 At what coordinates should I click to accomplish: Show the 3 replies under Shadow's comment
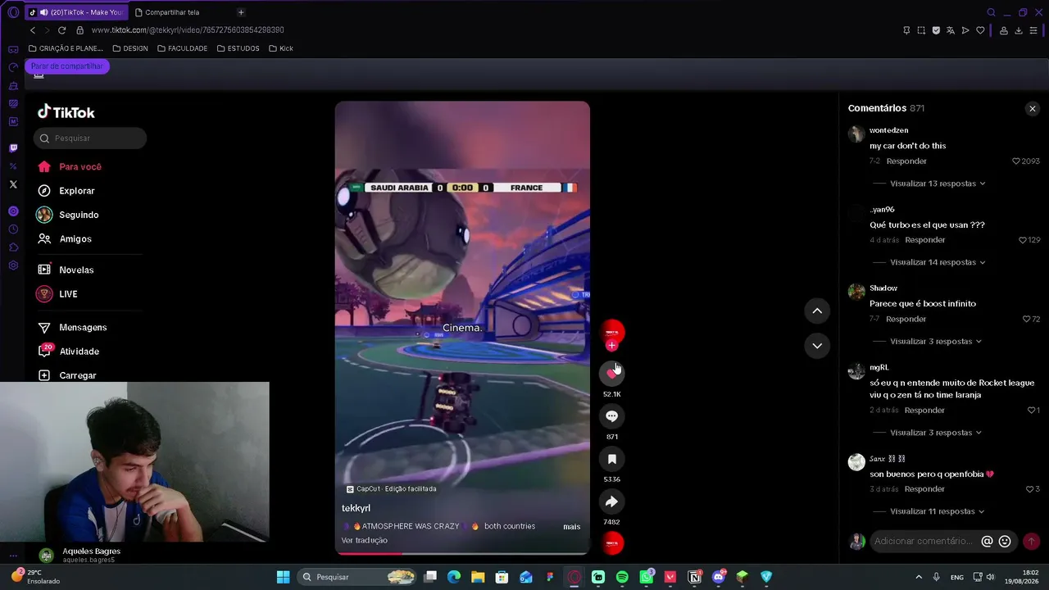click(x=936, y=341)
